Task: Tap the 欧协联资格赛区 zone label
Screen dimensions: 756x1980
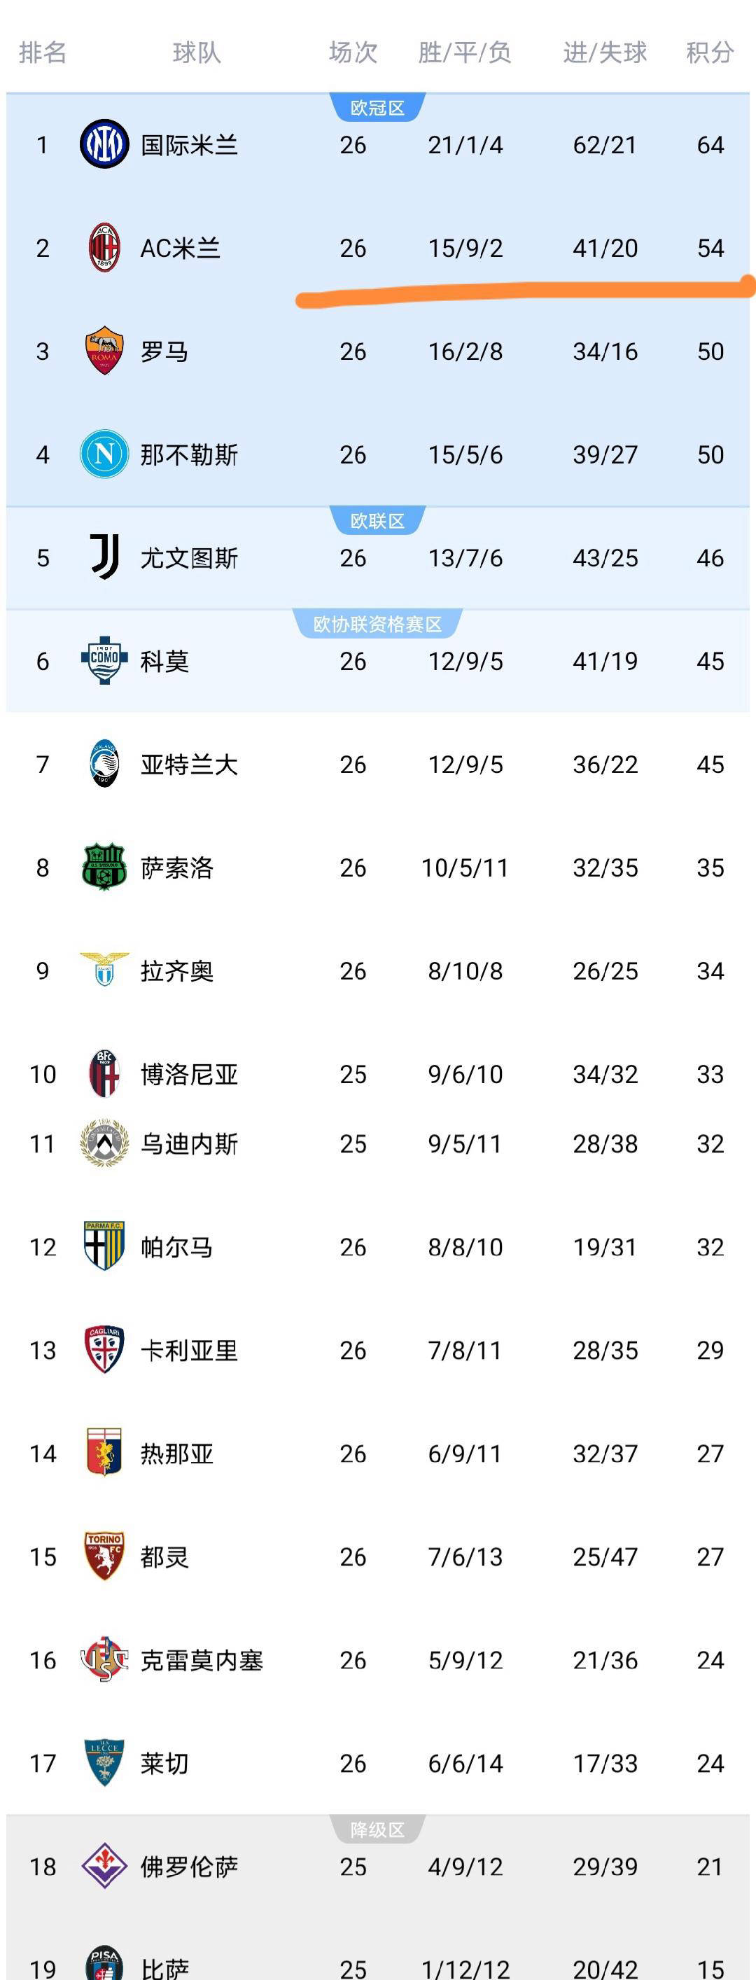Action: (377, 624)
